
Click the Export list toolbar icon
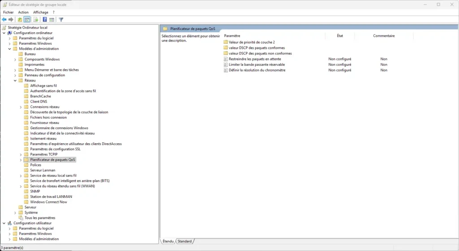36,20
